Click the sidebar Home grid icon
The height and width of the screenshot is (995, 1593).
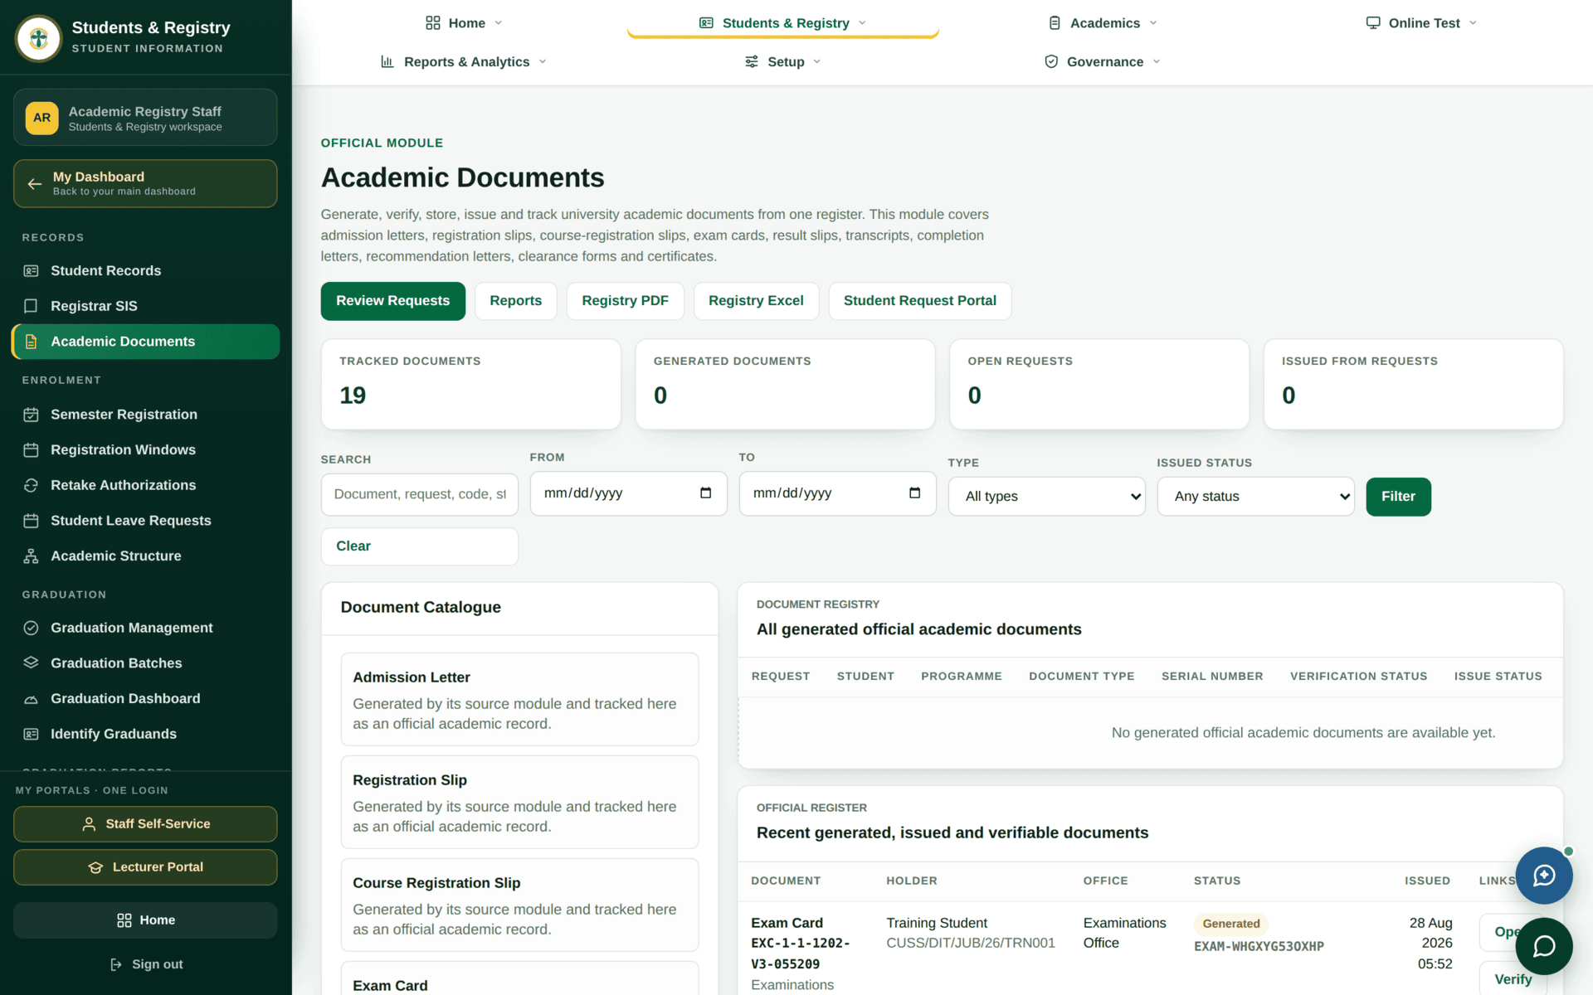(x=124, y=920)
